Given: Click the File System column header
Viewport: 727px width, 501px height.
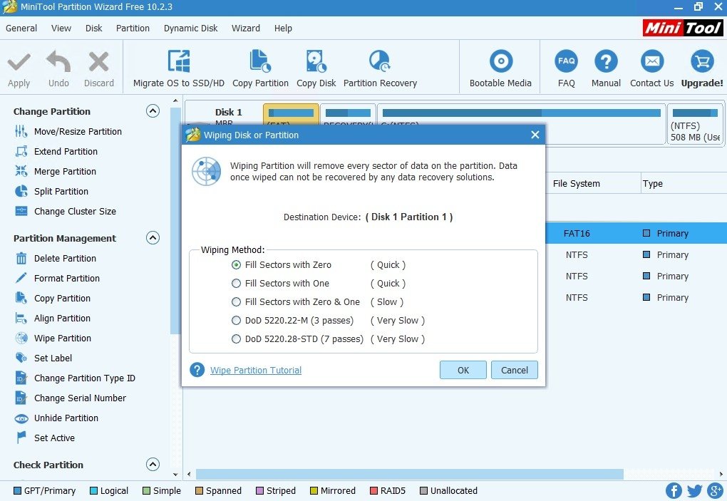Looking at the screenshot, I should pos(577,184).
